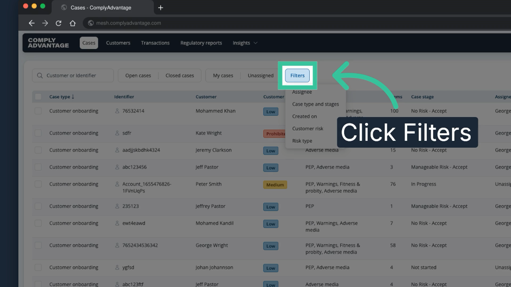The image size is (511, 287).
Task: Open the Regulatory reports tab
Action: [x=201, y=43]
